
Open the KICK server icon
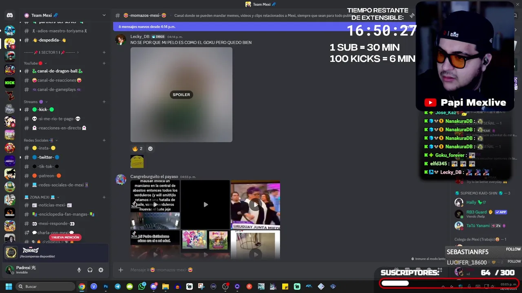10,83
